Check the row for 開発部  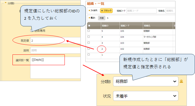tap(89, 43)
